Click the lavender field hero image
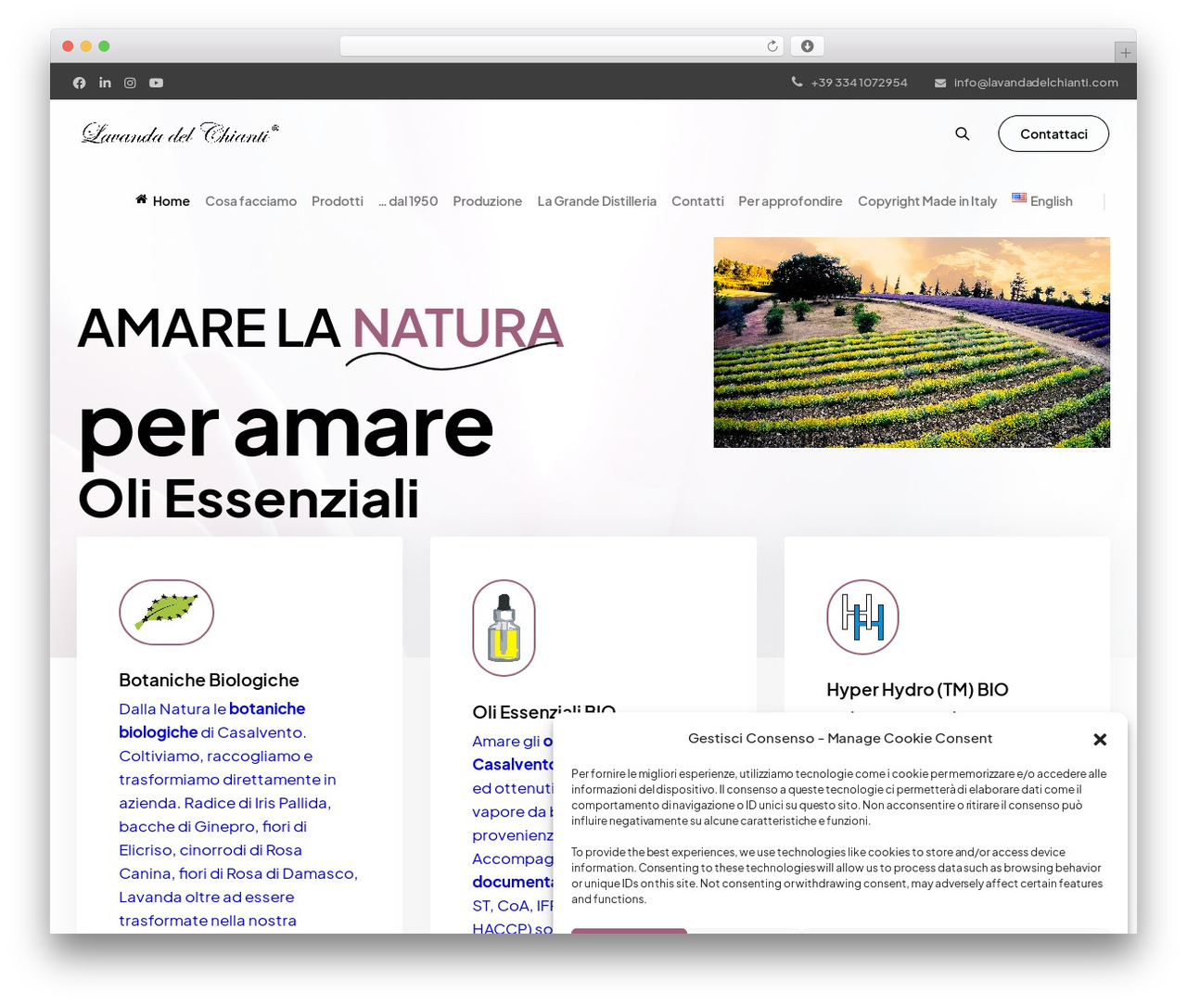Screen dimensions: 1187x1005 pyautogui.click(x=912, y=342)
